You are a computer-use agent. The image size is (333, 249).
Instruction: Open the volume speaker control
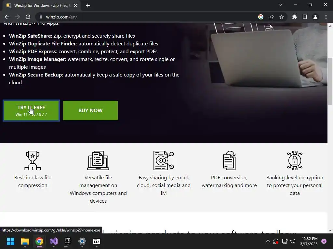coord(293,241)
